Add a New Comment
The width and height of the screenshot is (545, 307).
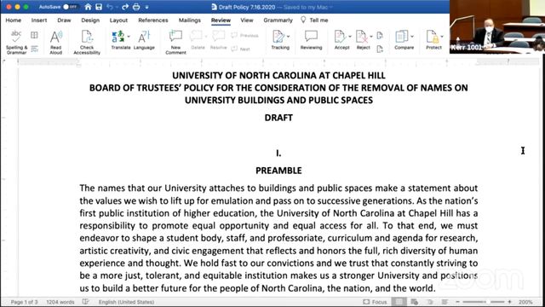pyautogui.click(x=175, y=42)
